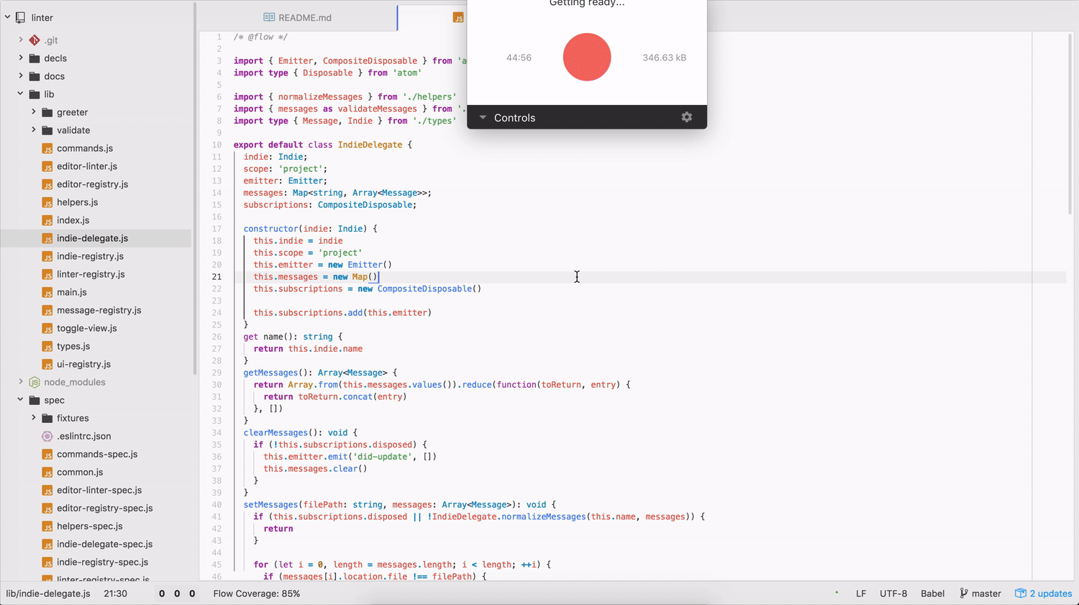Click cursor position 21:30 in status bar
This screenshot has height=605, width=1079.
(x=115, y=593)
